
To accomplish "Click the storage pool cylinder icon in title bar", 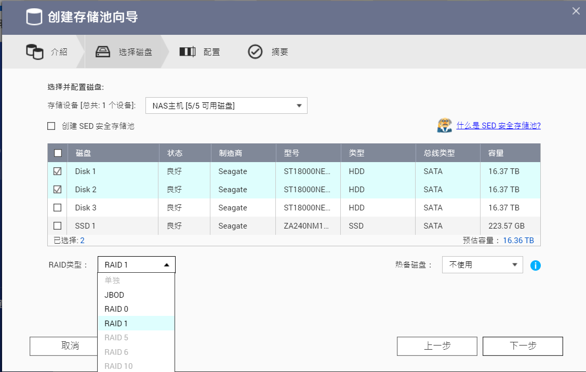I will (34, 17).
